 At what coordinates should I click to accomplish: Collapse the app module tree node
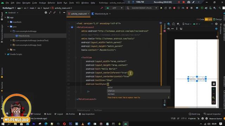tap(6, 17)
